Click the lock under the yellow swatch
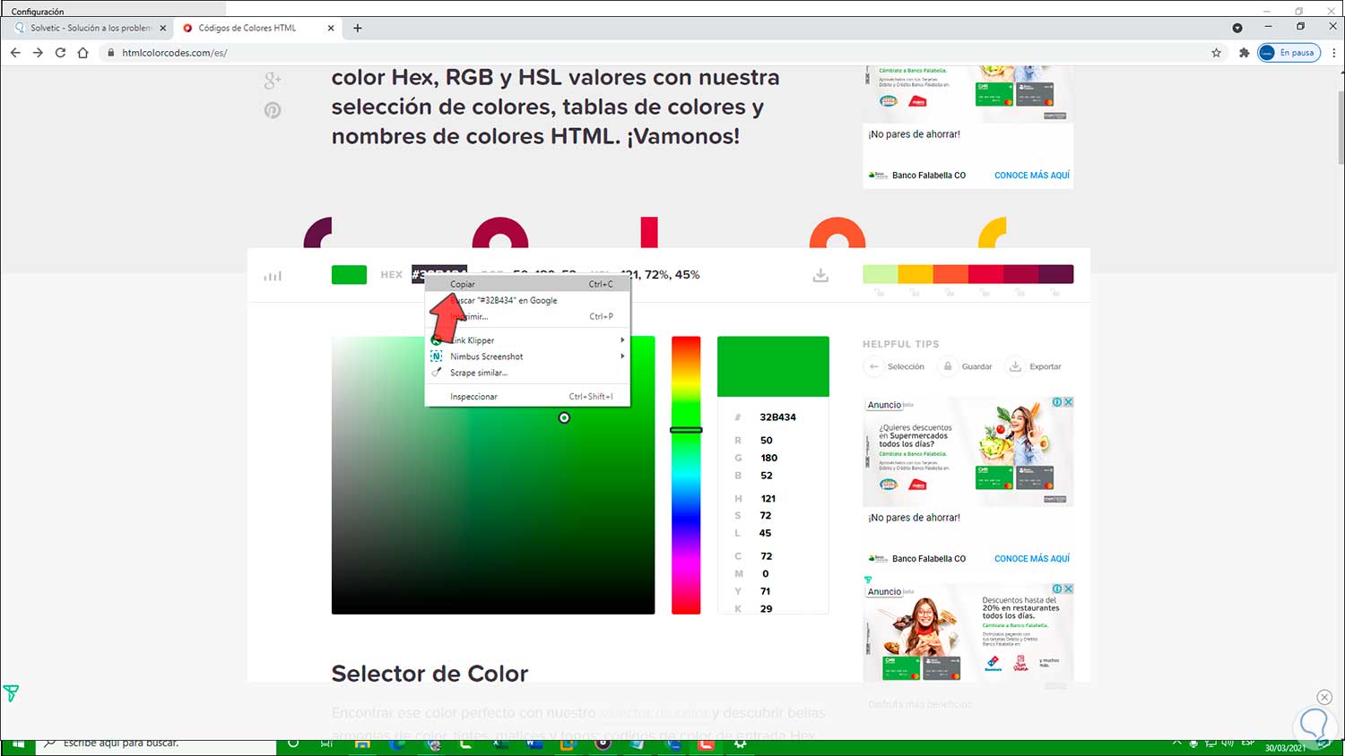Viewport: 1345px width, 756px height. [x=915, y=293]
